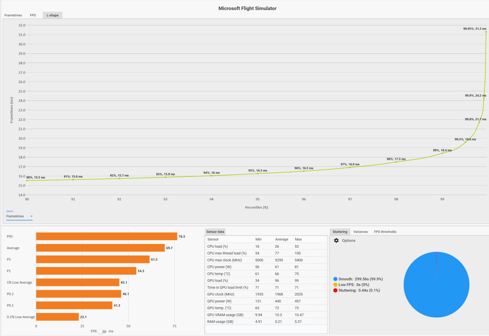Viewport: 489px width, 336px height.
Task: Open the Options gear icon
Action: [x=336, y=240]
